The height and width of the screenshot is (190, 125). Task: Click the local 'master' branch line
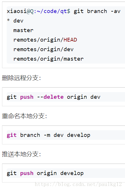tap(23, 30)
